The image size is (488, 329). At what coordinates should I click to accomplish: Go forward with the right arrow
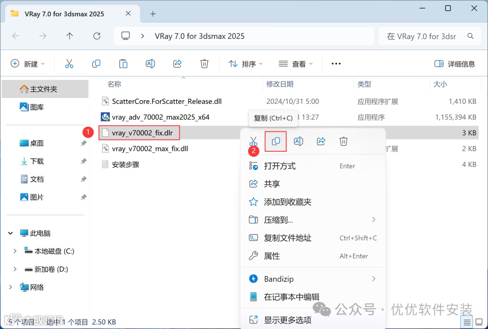42,36
